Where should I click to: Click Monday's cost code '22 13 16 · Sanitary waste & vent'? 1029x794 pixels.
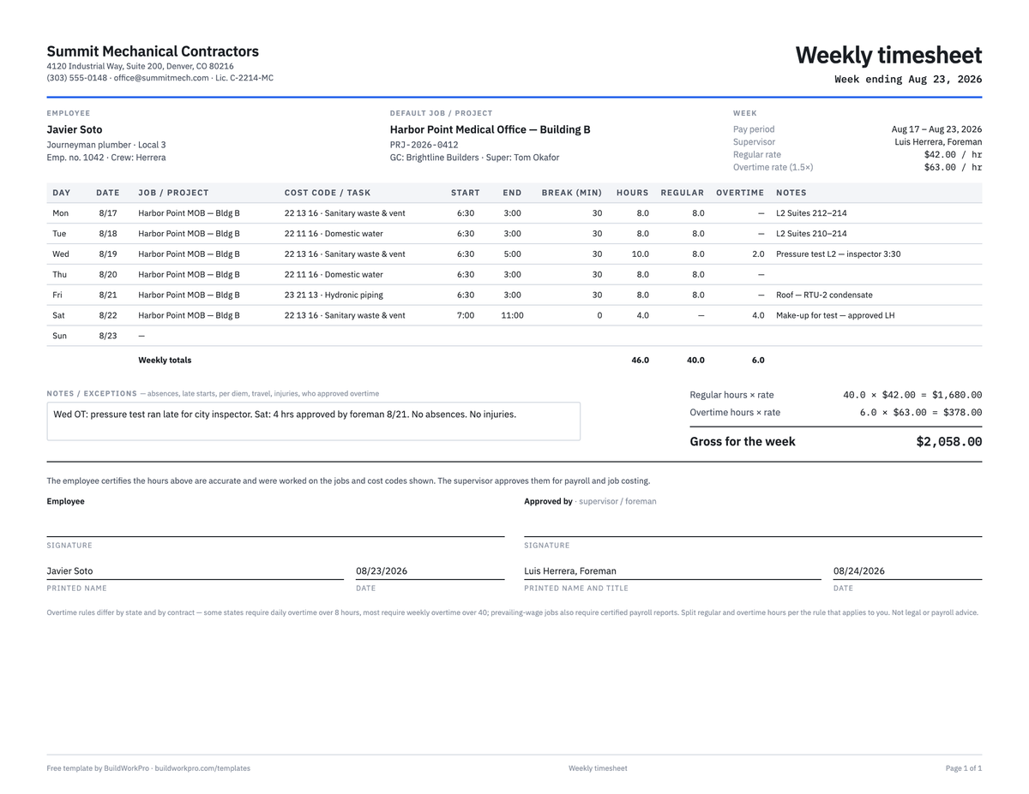pyautogui.click(x=345, y=213)
